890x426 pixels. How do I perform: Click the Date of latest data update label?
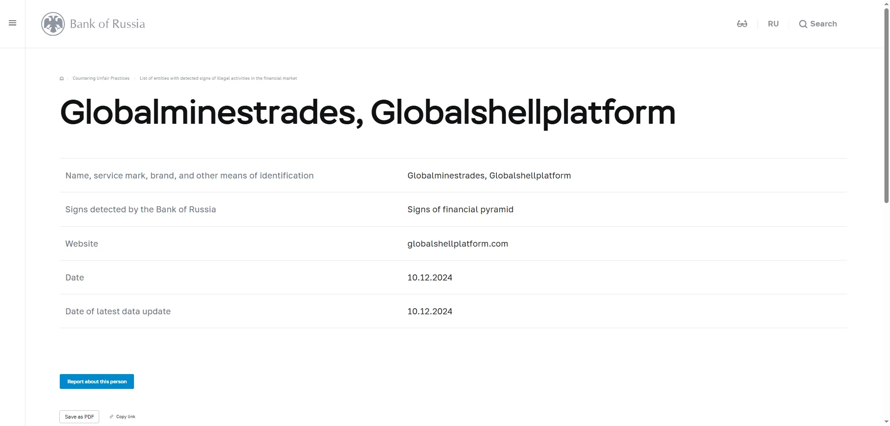(118, 312)
